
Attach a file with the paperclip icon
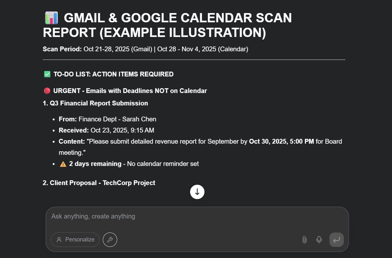click(x=305, y=240)
